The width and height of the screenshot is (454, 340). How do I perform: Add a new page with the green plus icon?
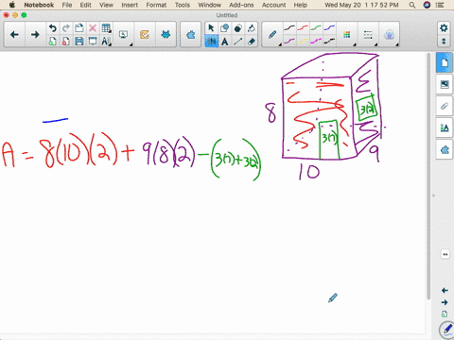[52, 42]
